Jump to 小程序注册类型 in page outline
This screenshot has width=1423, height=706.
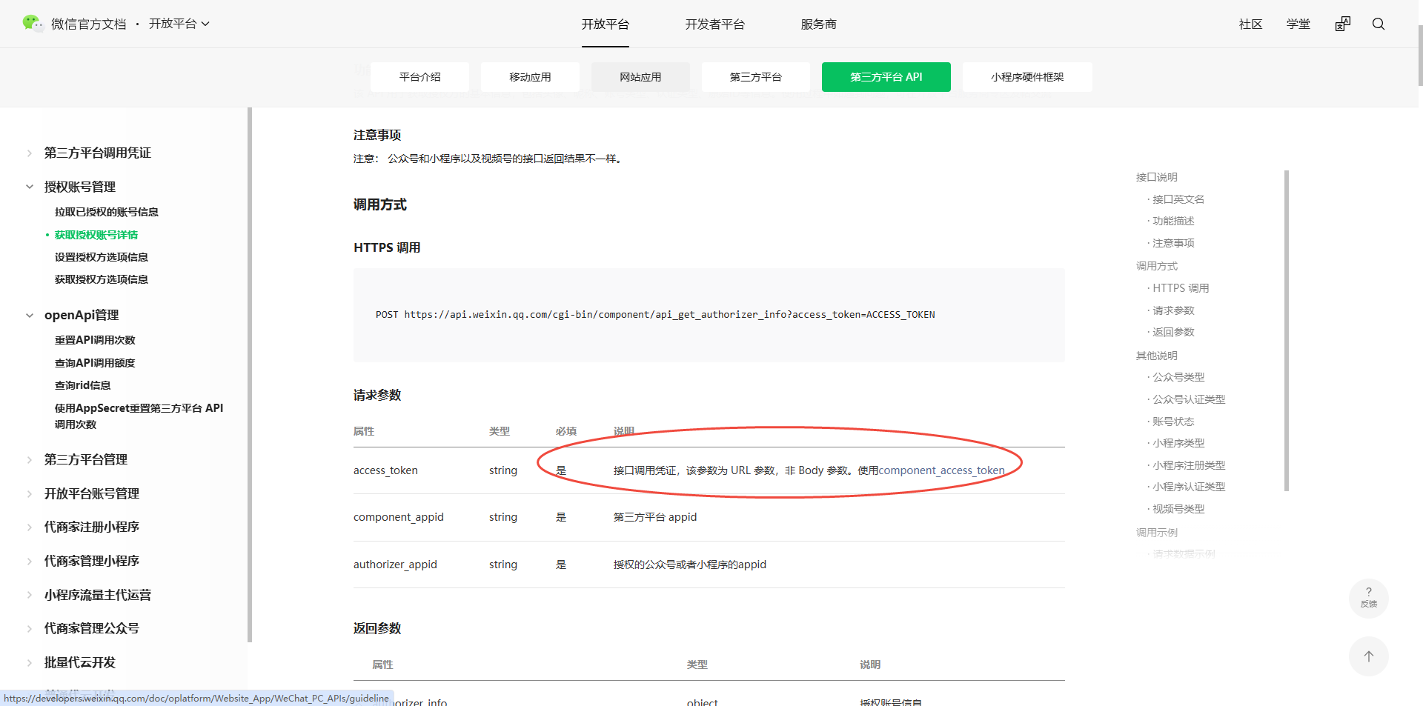tap(1189, 465)
